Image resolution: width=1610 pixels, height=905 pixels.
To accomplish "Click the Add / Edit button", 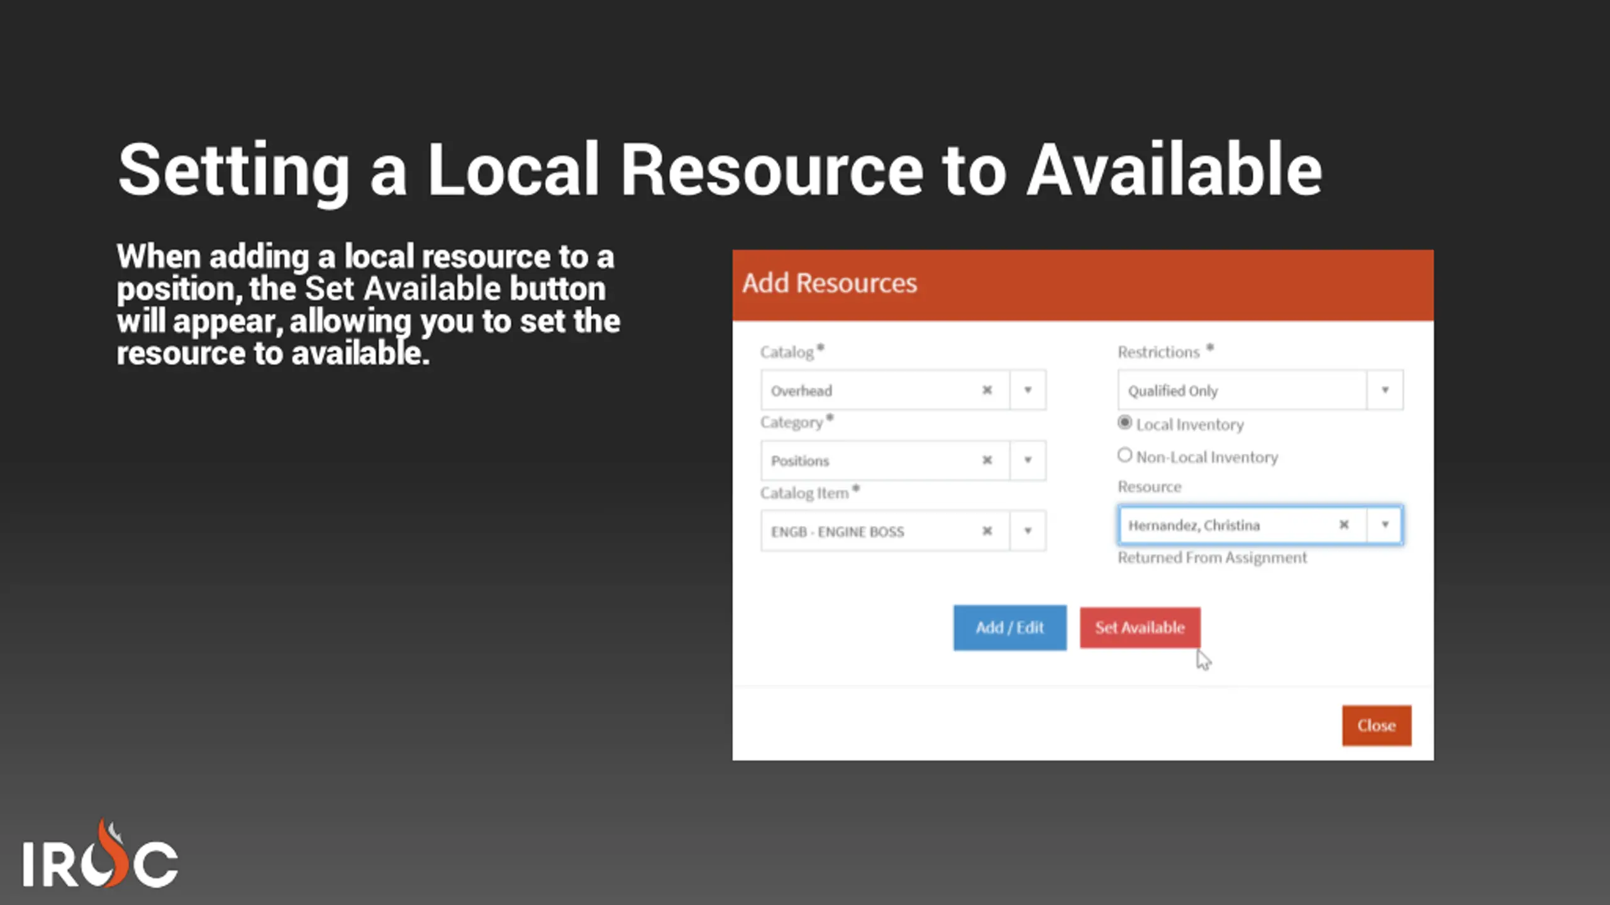I will pyautogui.click(x=1009, y=628).
